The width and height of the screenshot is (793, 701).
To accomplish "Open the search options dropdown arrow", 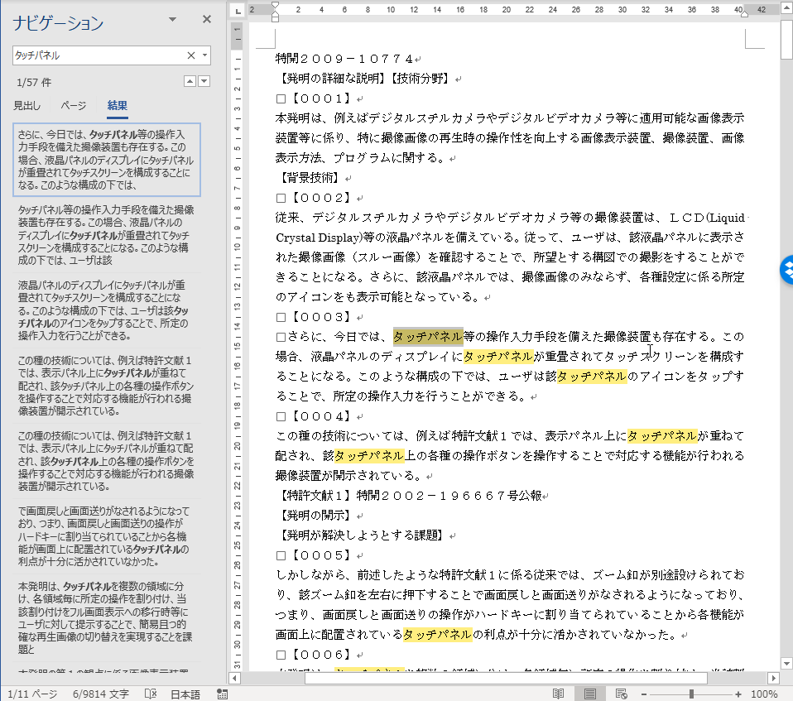I will [x=204, y=55].
